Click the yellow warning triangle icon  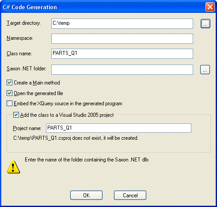pos(13,167)
